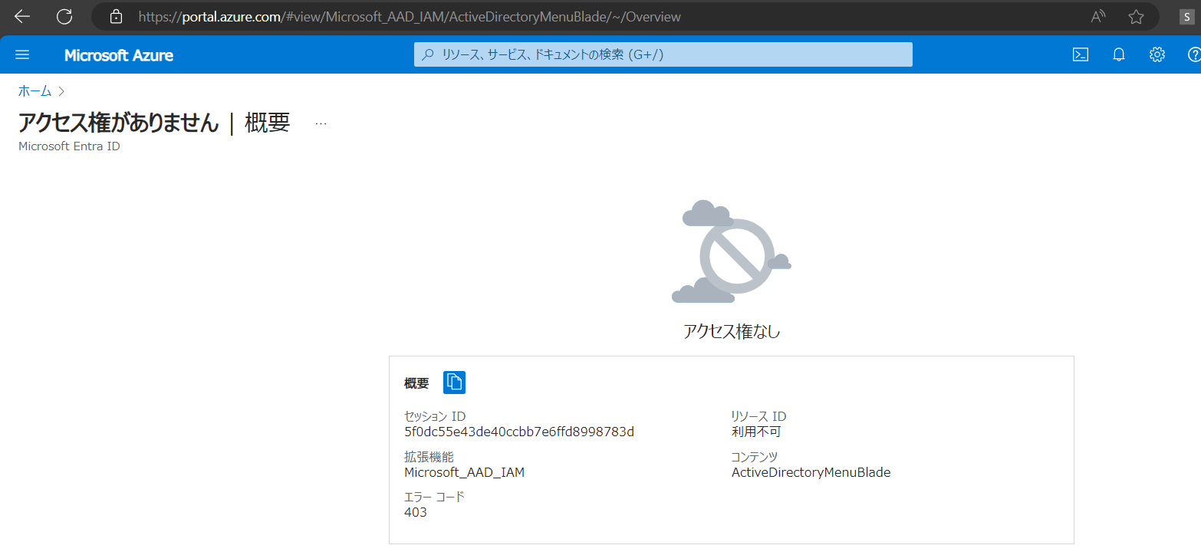The width and height of the screenshot is (1201, 555).
Task: Click the error code 403 value
Action: [x=416, y=512]
